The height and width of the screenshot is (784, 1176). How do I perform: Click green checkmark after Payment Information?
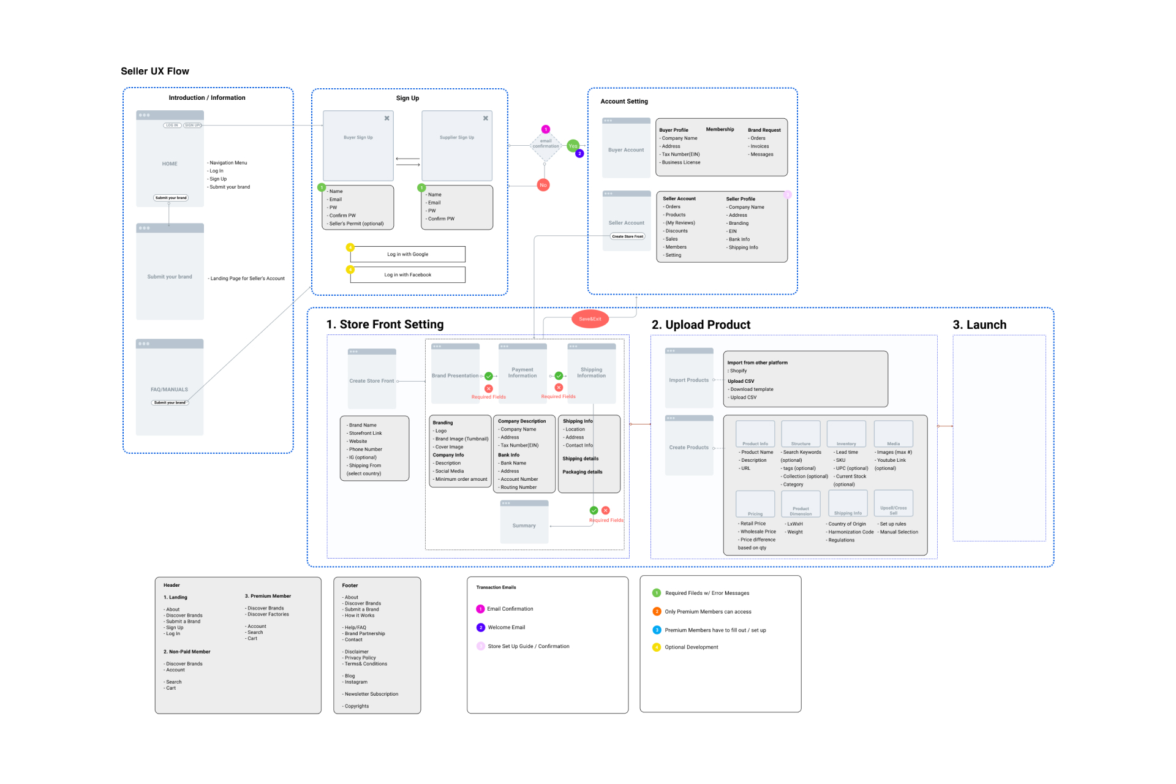(x=559, y=376)
